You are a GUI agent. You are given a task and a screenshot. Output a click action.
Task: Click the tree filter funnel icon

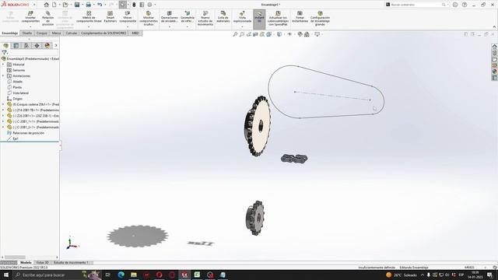[4, 52]
